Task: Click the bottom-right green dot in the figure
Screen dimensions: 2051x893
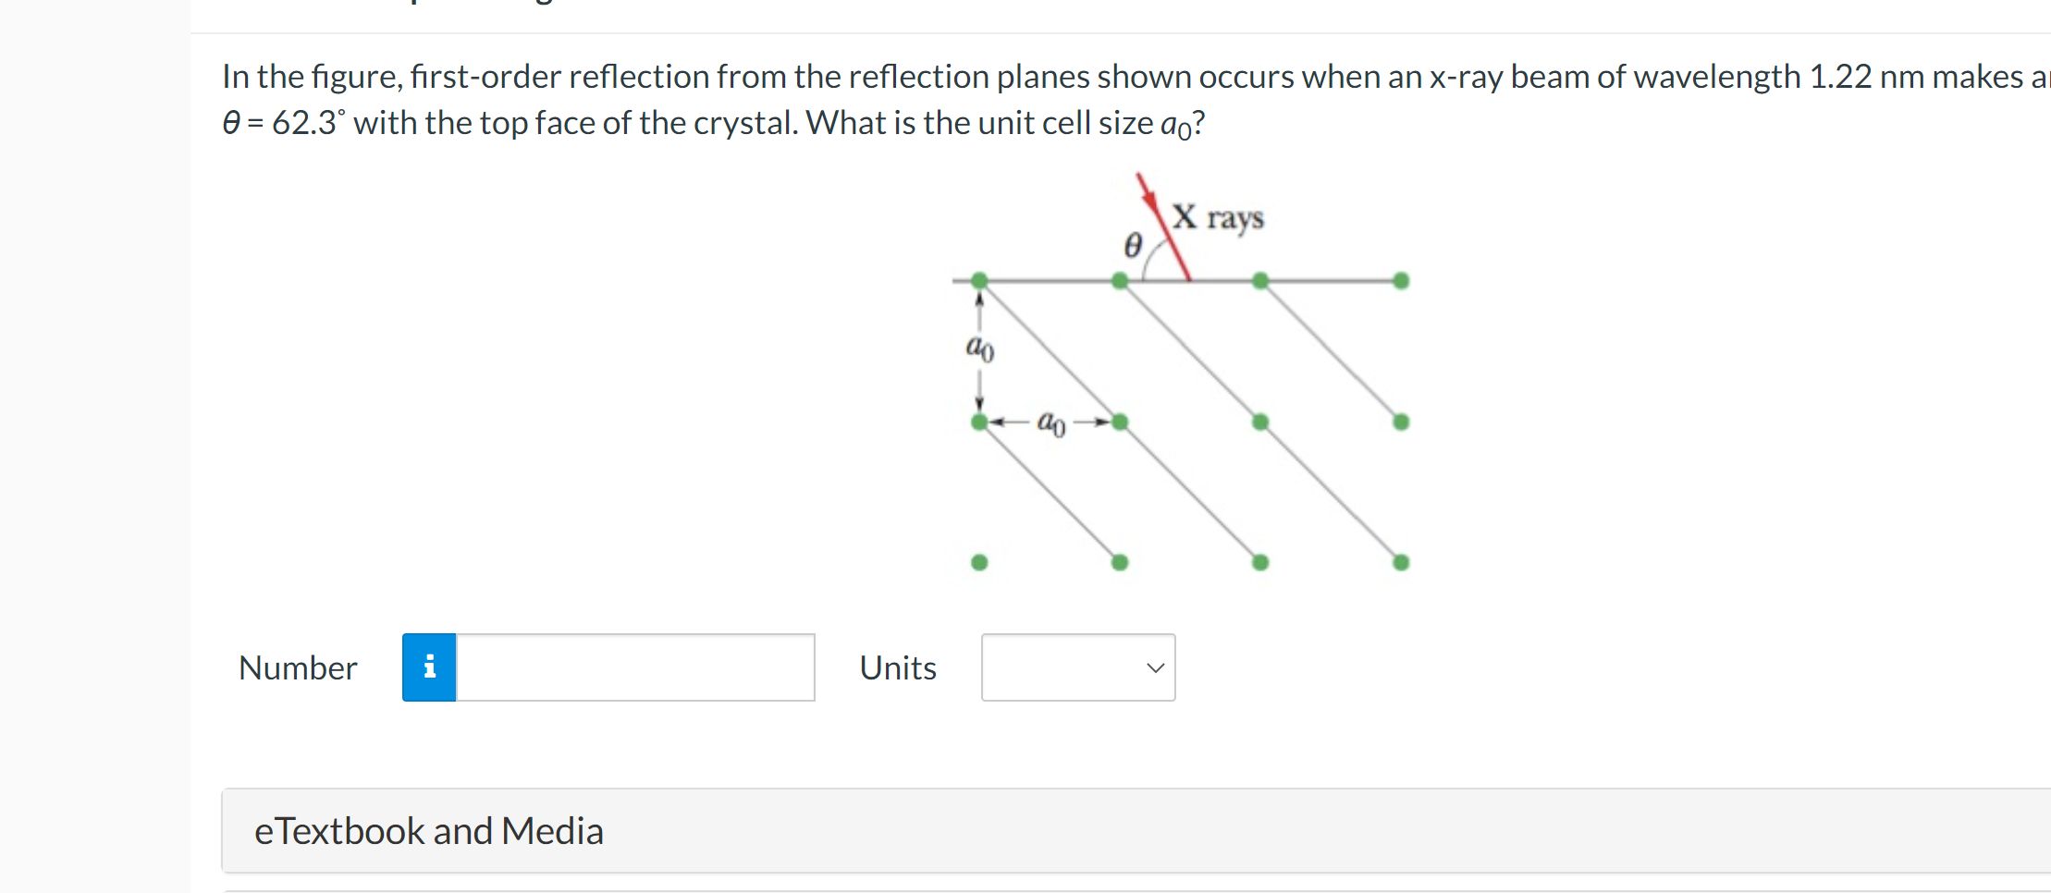Action: 1400,561
